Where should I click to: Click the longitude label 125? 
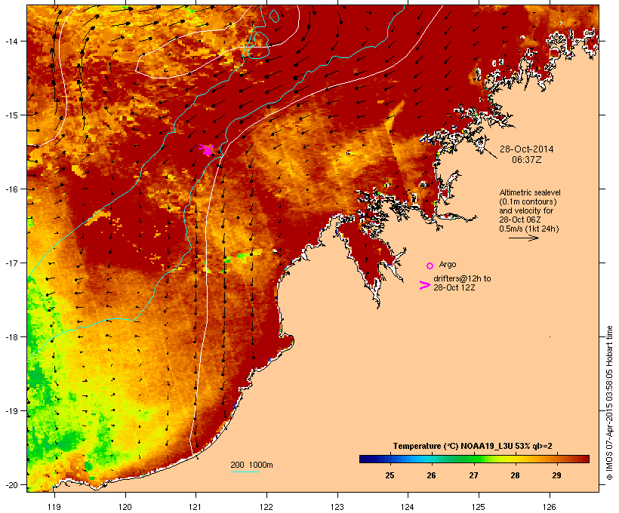click(x=479, y=507)
